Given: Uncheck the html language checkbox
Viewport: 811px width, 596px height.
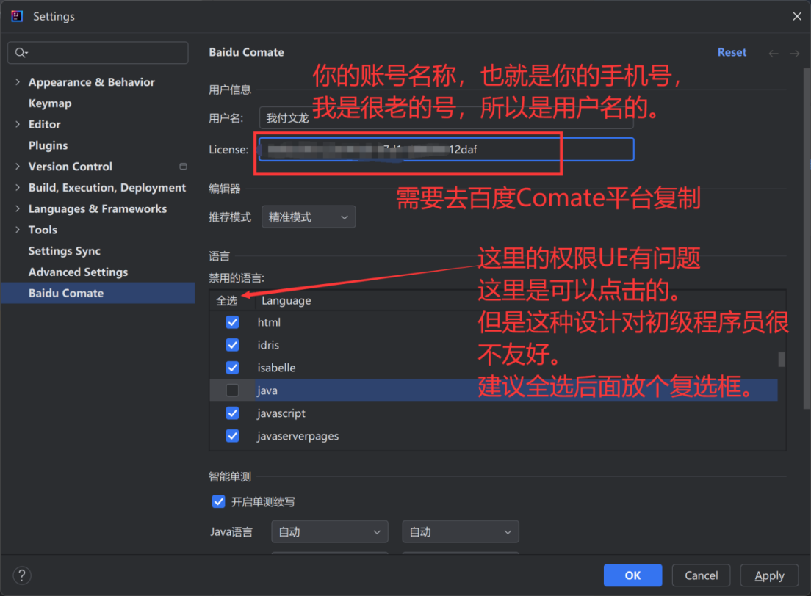Looking at the screenshot, I should point(232,322).
